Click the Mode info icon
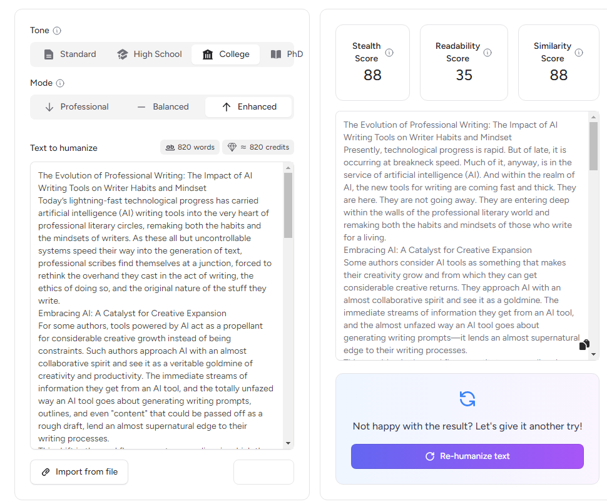Viewport: 607px width, 504px height. pyautogui.click(x=60, y=83)
